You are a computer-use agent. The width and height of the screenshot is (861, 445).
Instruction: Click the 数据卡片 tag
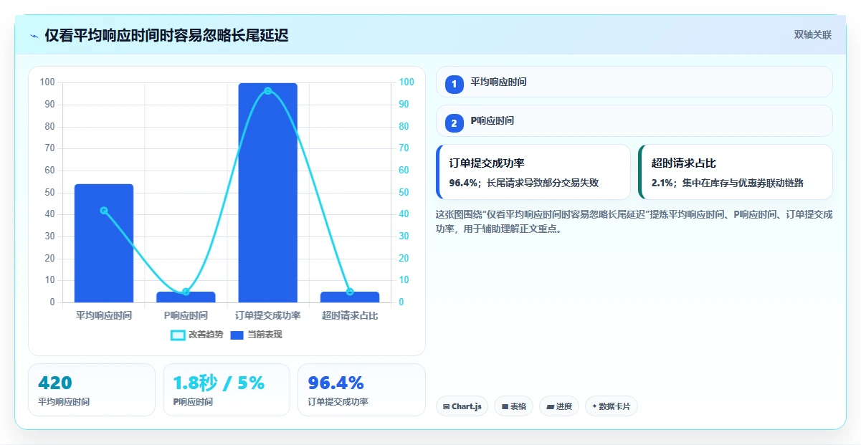click(611, 406)
